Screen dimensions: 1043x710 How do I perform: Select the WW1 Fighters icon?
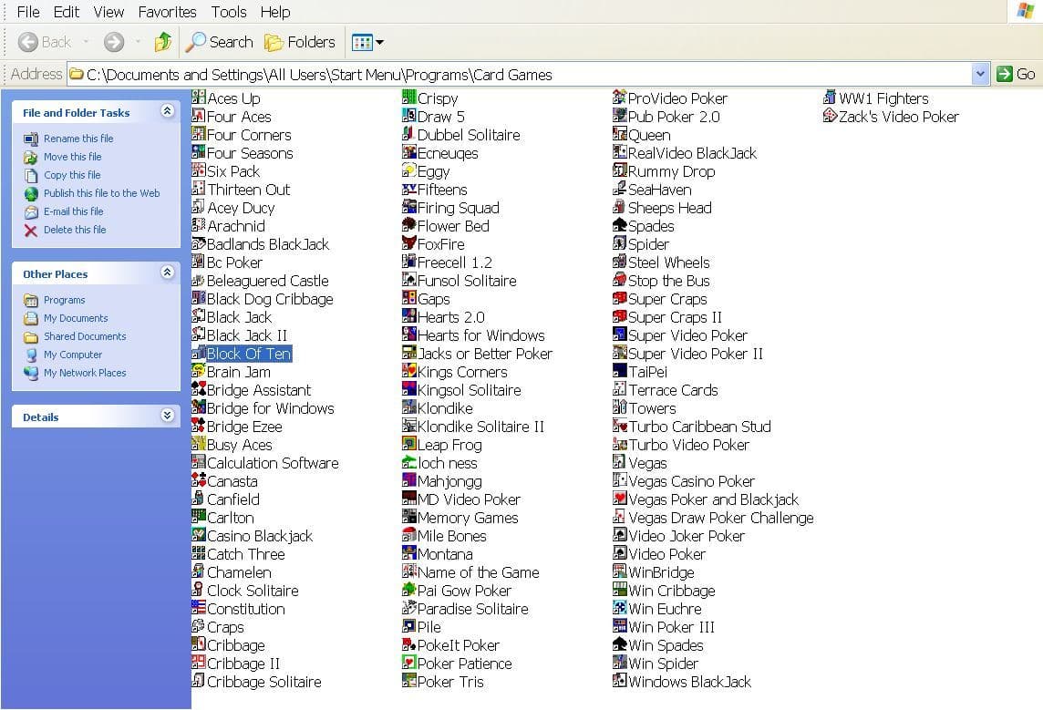coord(830,98)
